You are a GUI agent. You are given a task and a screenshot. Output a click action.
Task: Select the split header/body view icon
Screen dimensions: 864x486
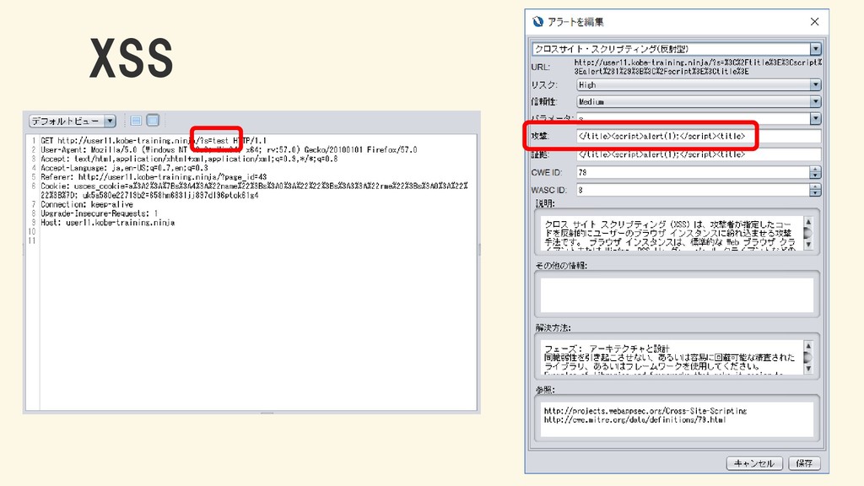pyautogui.click(x=136, y=121)
